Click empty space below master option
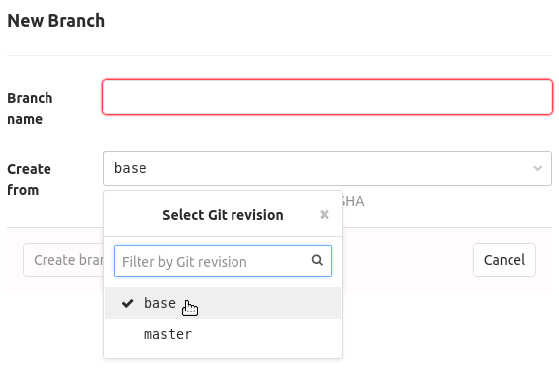This screenshot has width=559, height=372. coord(223,354)
